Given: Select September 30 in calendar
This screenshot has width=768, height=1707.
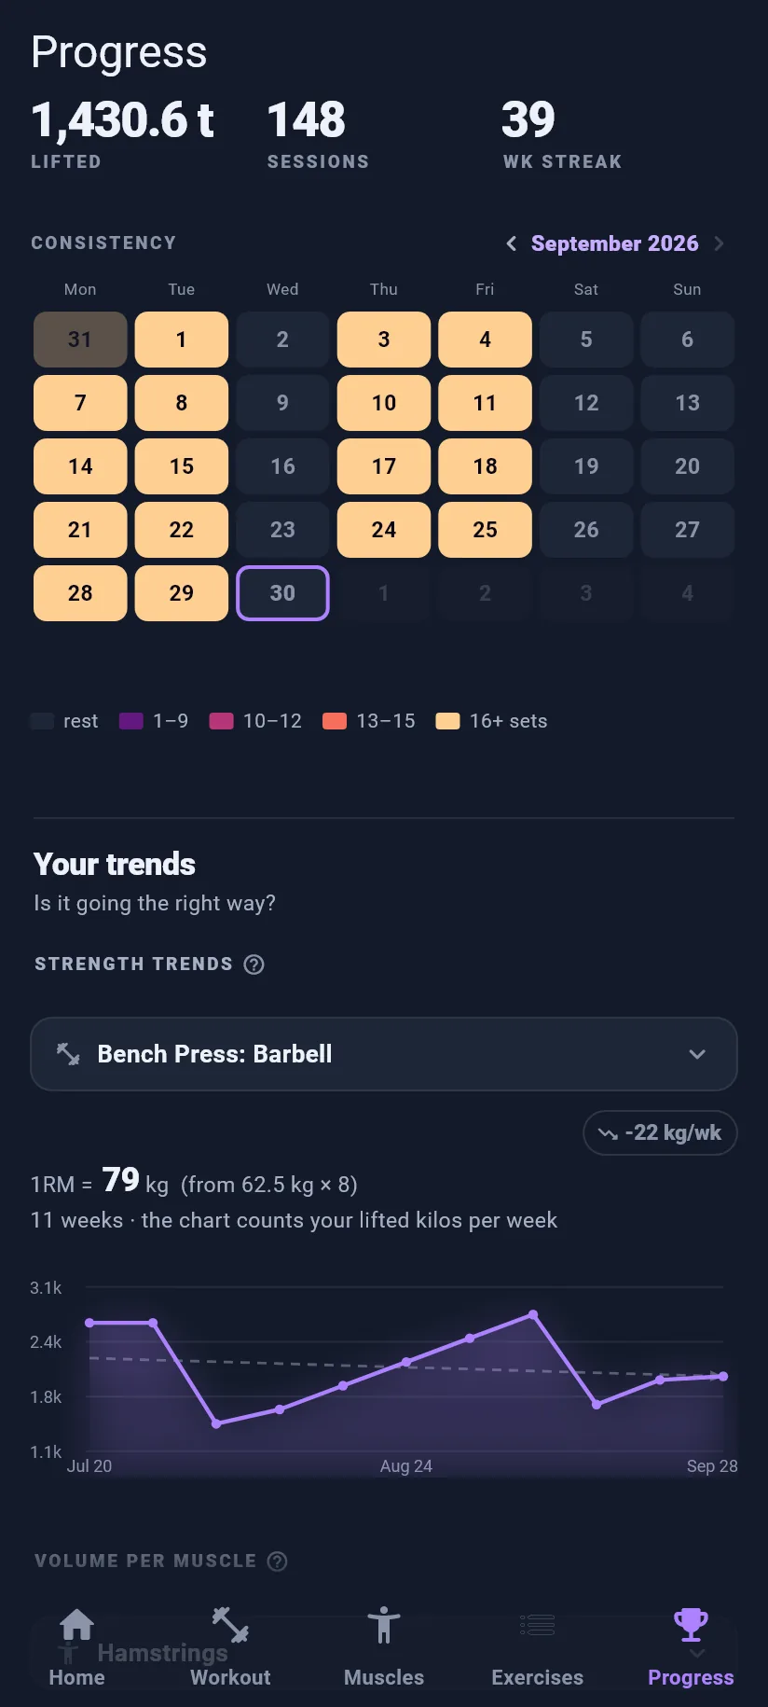Looking at the screenshot, I should [282, 593].
